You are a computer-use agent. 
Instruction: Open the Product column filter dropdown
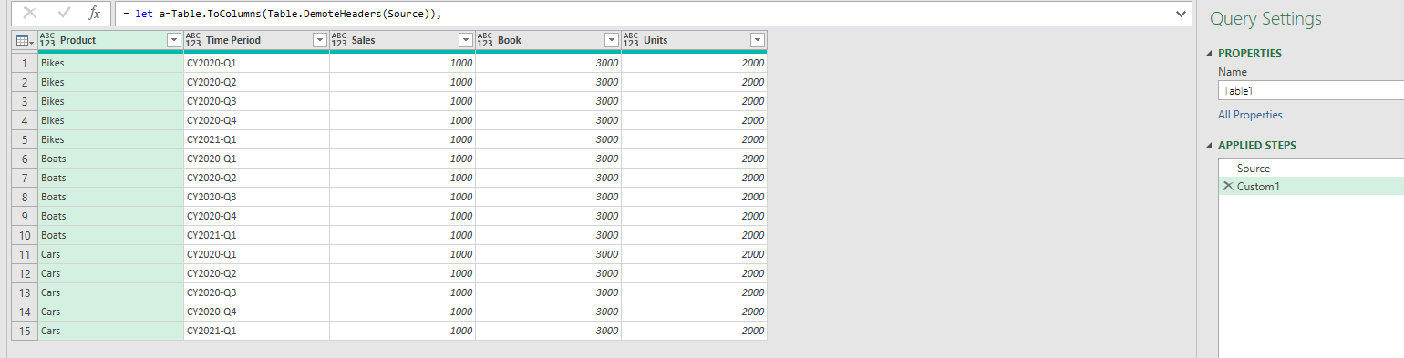tap(173, 40)
